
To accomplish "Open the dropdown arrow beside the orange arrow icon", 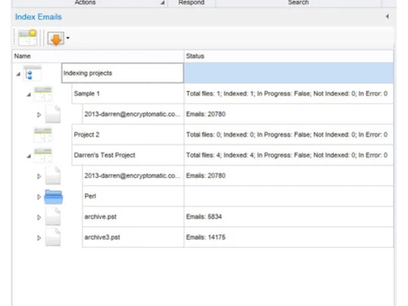I will click(68, 38).
